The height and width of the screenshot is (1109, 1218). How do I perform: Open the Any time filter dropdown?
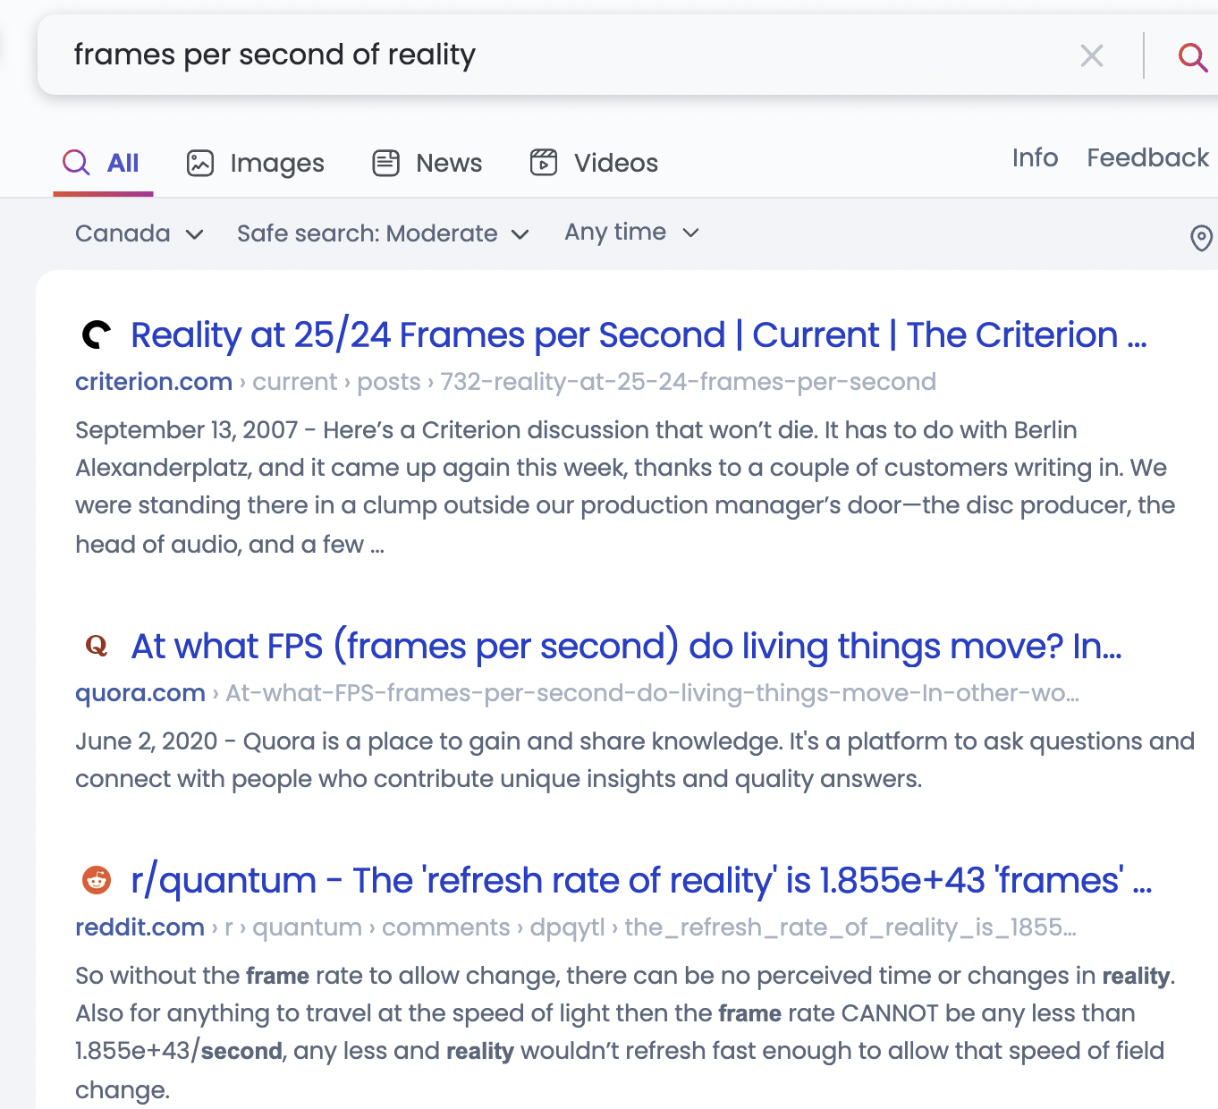[631, 233]
